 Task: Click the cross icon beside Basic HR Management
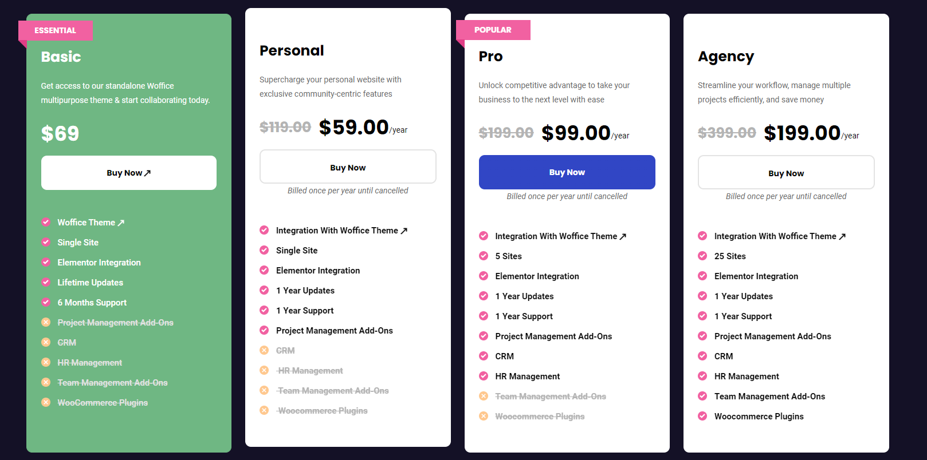click(46, 362)
